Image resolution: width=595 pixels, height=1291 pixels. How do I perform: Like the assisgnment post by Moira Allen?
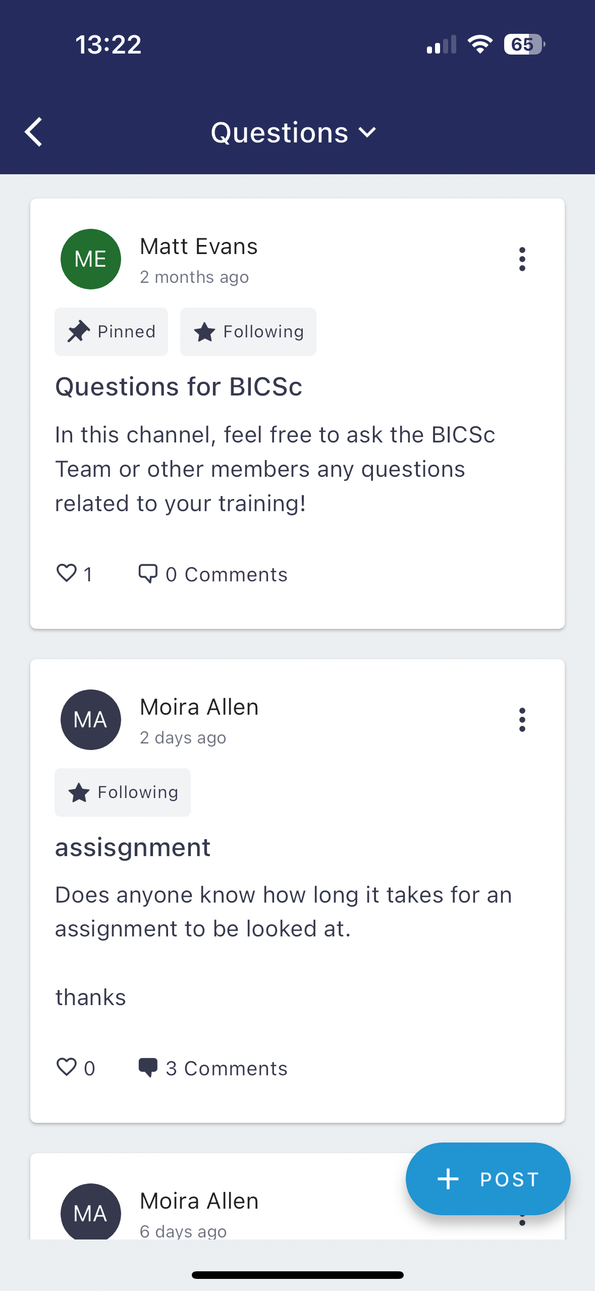pyautogui.click(x=67, y=1068)
